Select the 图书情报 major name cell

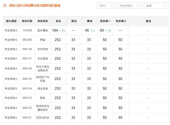pos(43,31)
